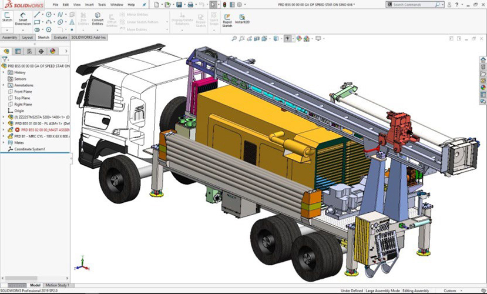This screenshot has height=294, width=487.
Task: Expand the PRD B1 - MRC CYL node
Action: pyautogui.click(x=4, y=136)
